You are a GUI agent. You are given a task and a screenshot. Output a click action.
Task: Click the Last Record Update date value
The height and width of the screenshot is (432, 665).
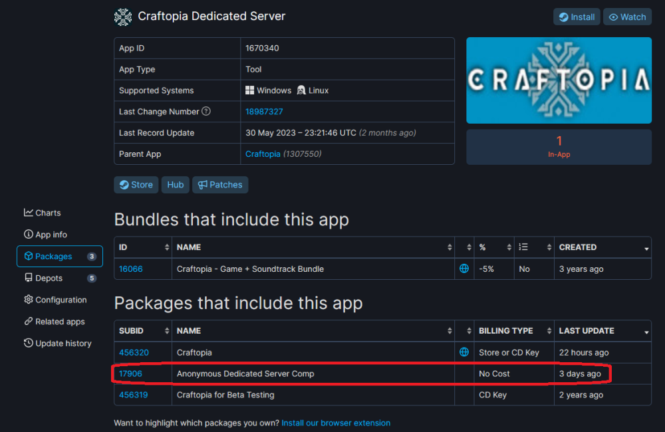331,133
